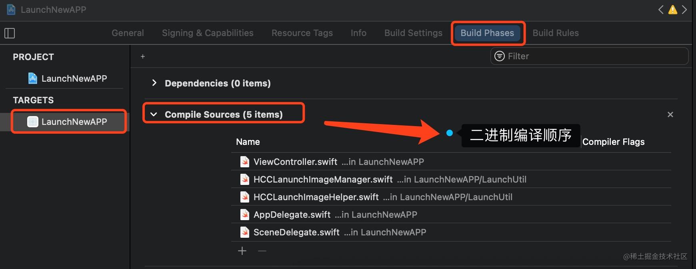Click the Dependencies (0 items) heading

pyautogui.click(x=218, y=83)
